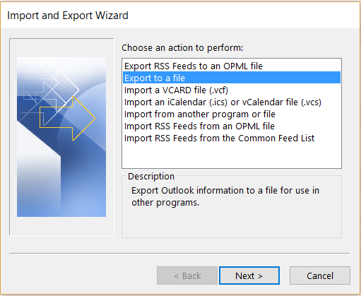Click the white folded shape in the illustration
The width and height of the screenshot is (361, 296).
coord(37,170)
